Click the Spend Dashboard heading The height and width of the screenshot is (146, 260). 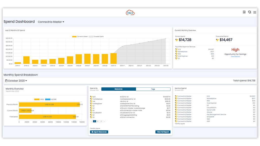coord(19,22)
